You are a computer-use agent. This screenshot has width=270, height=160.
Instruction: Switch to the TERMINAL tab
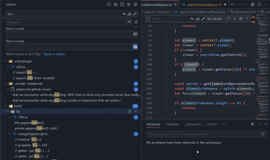173,124
